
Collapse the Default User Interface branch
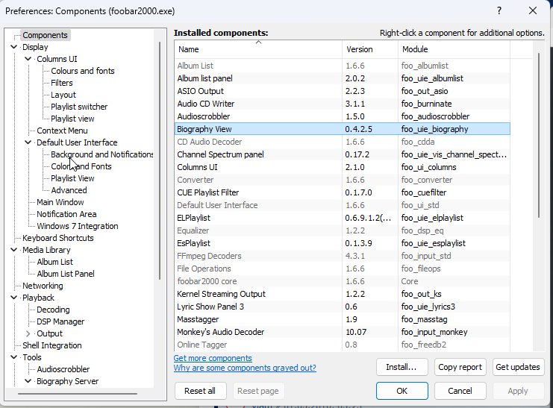[28, 142]
